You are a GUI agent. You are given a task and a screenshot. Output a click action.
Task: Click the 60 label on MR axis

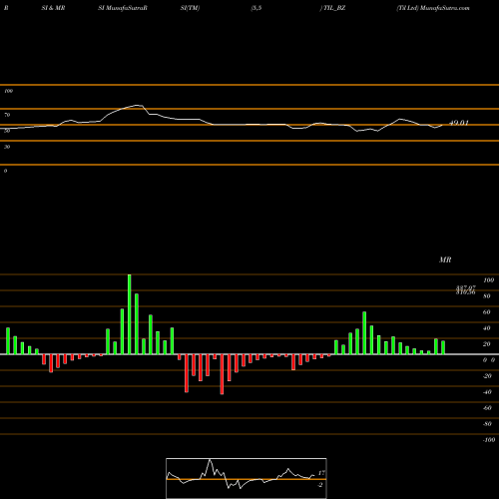point(487,312)
